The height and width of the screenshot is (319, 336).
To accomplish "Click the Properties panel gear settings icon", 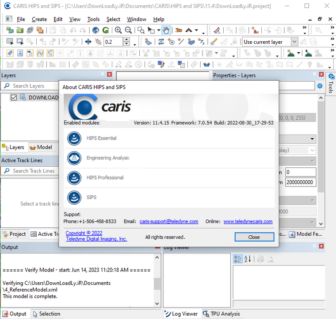I will pos(320,86).
